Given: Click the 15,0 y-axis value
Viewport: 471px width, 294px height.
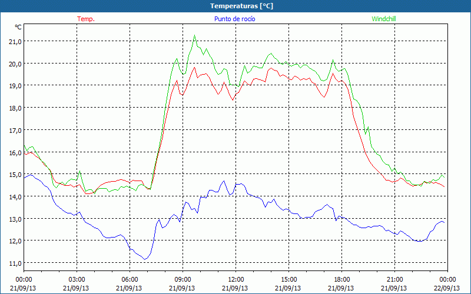Looking at the screenshot, I should click(15, 175).
